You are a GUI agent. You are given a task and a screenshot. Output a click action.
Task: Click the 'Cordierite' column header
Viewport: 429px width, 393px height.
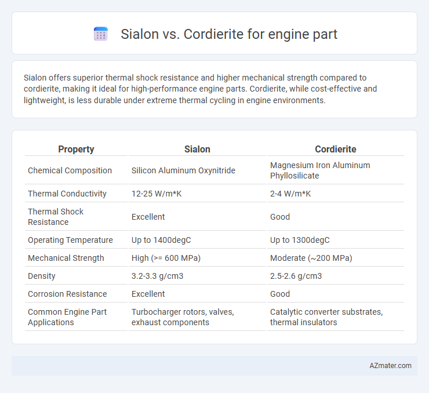tap(336, 149)
